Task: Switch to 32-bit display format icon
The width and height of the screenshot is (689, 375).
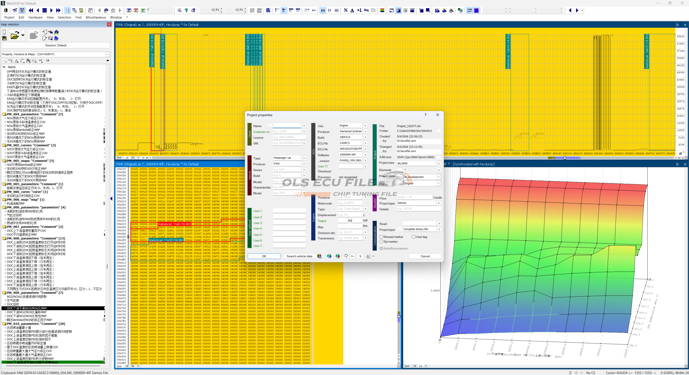Action: [291, 11]
